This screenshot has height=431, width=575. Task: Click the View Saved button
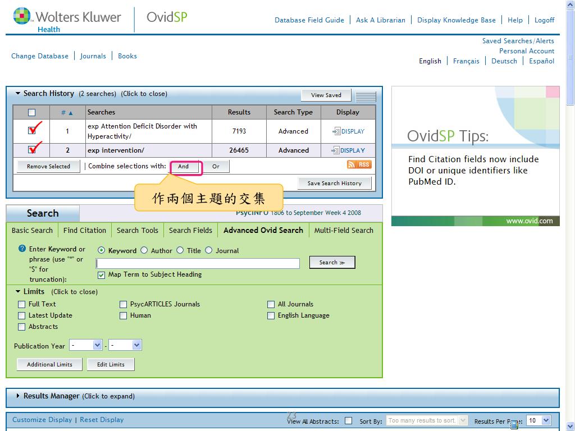point(326,95)
